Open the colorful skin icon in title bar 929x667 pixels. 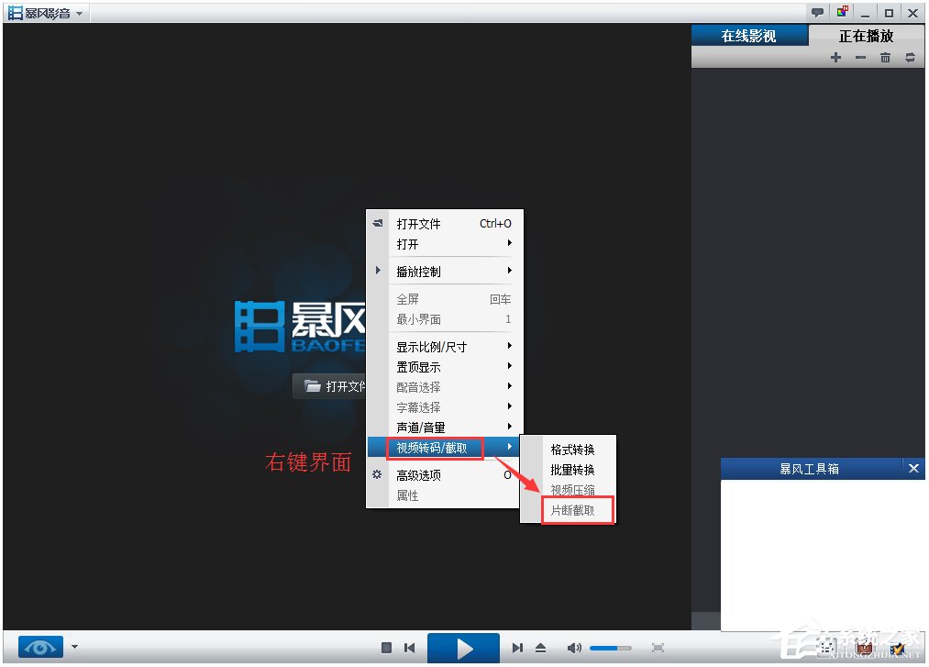(x=842, y=12)
